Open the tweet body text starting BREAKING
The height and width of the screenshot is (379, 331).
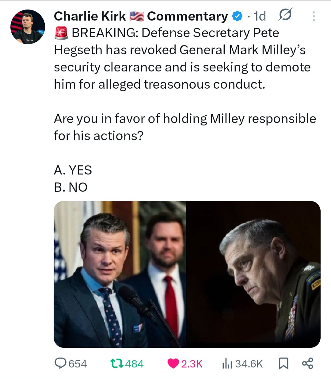pos(182,58)
